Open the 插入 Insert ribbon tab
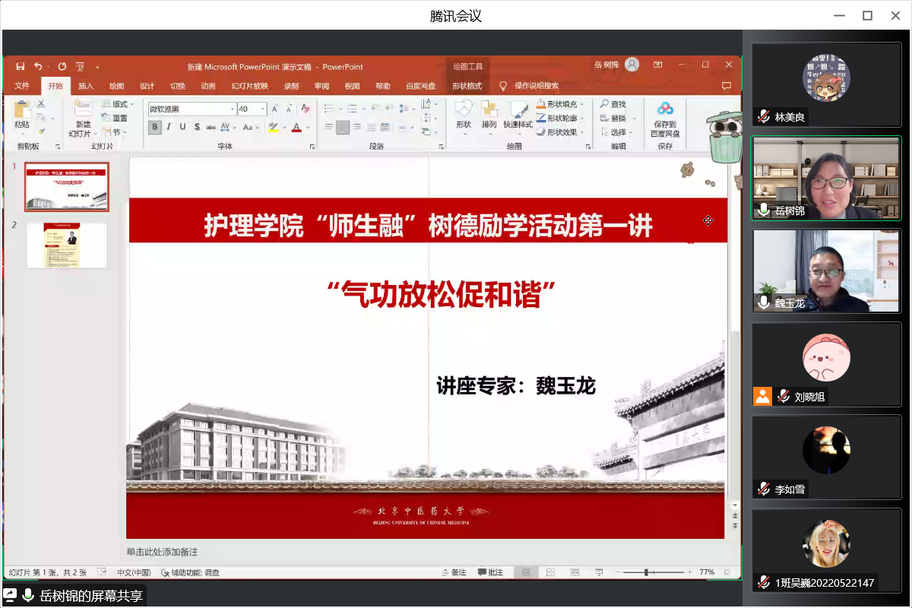This screenshot has height=608, width=912. point(86,86)
